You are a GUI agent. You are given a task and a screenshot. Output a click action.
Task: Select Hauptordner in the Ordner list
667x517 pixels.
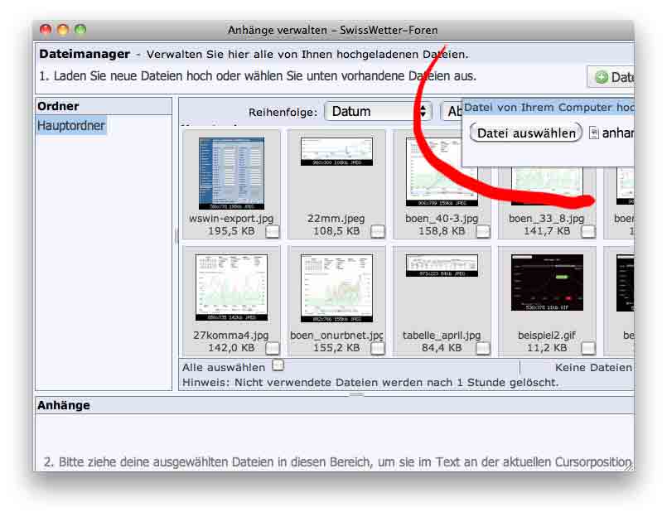click(x=71, y=126)
